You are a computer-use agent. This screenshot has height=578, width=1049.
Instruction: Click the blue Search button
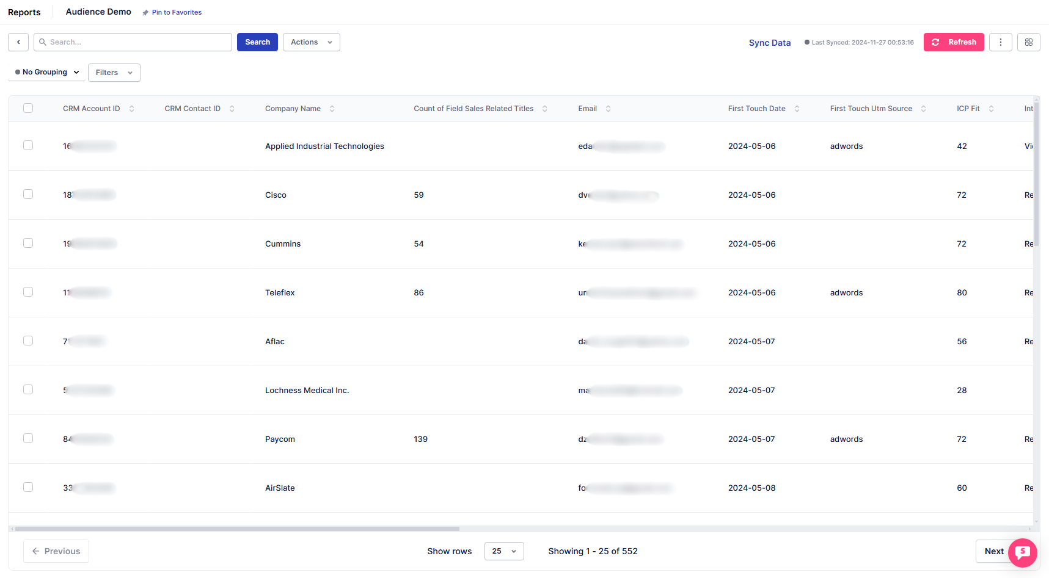coord(257,42)
